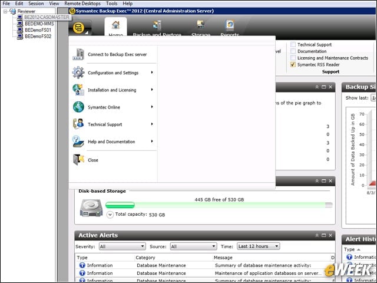Enable the Technical Support checkbox

click(293, 45)
